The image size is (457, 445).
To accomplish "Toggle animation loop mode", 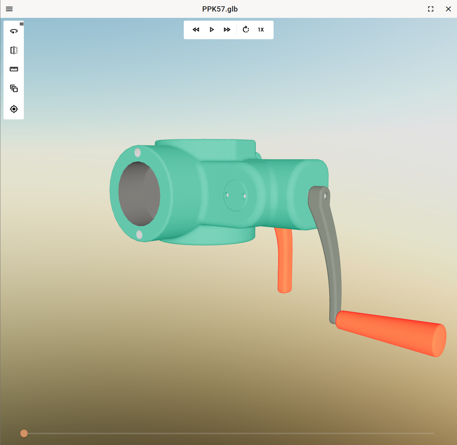I will 246,30.
